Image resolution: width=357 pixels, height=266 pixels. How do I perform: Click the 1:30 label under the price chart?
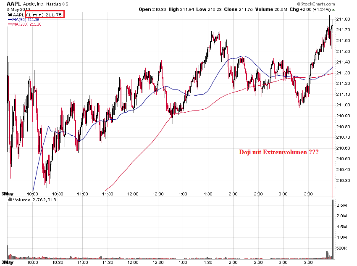208,194
